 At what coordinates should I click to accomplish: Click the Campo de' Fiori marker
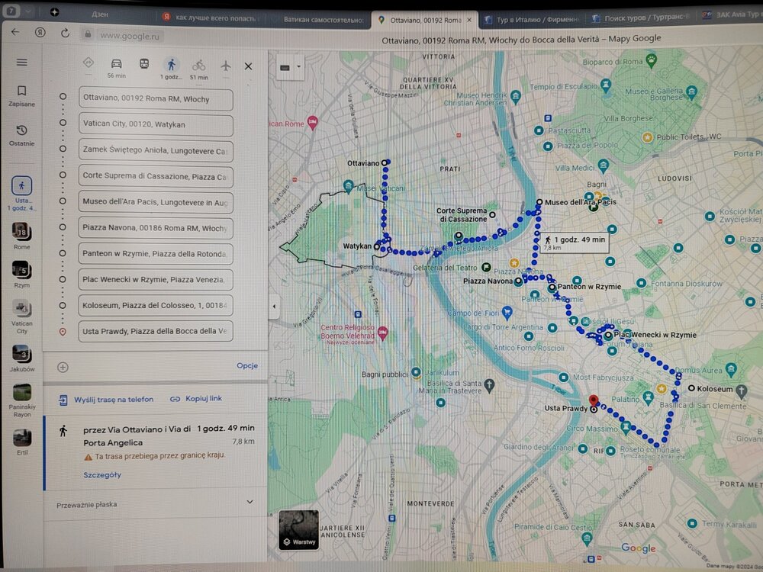coord(507,313)
